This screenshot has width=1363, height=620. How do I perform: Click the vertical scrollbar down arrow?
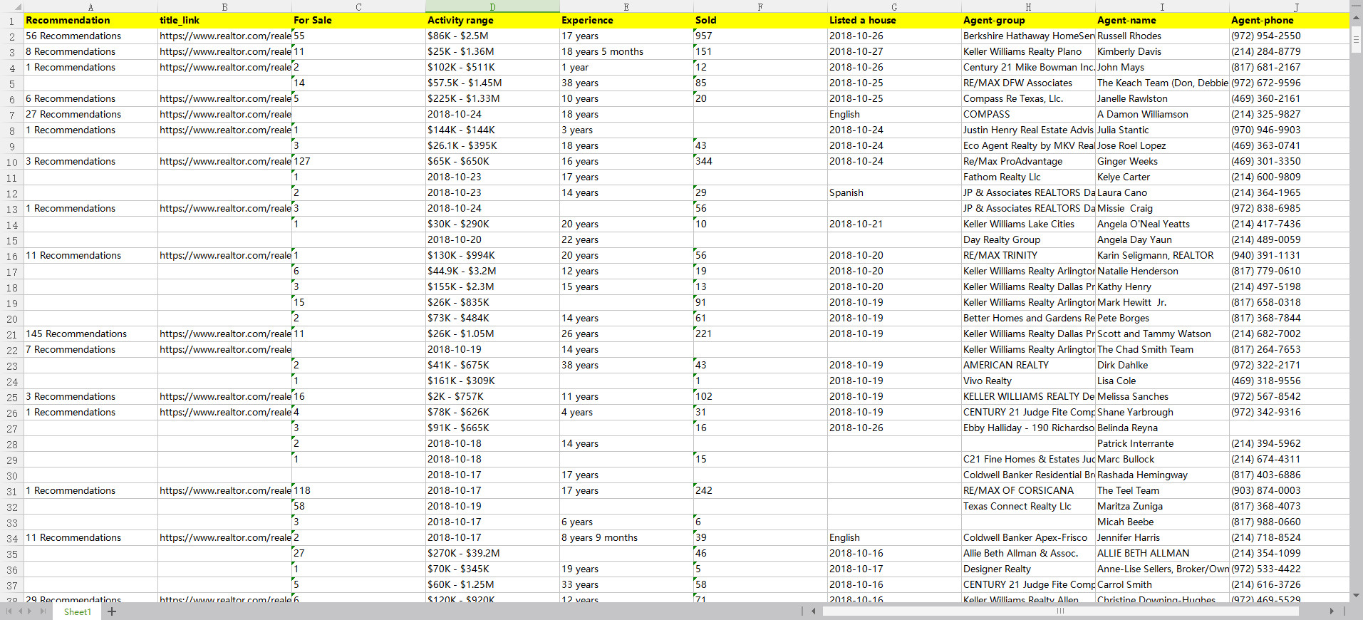click(1357, 595)
